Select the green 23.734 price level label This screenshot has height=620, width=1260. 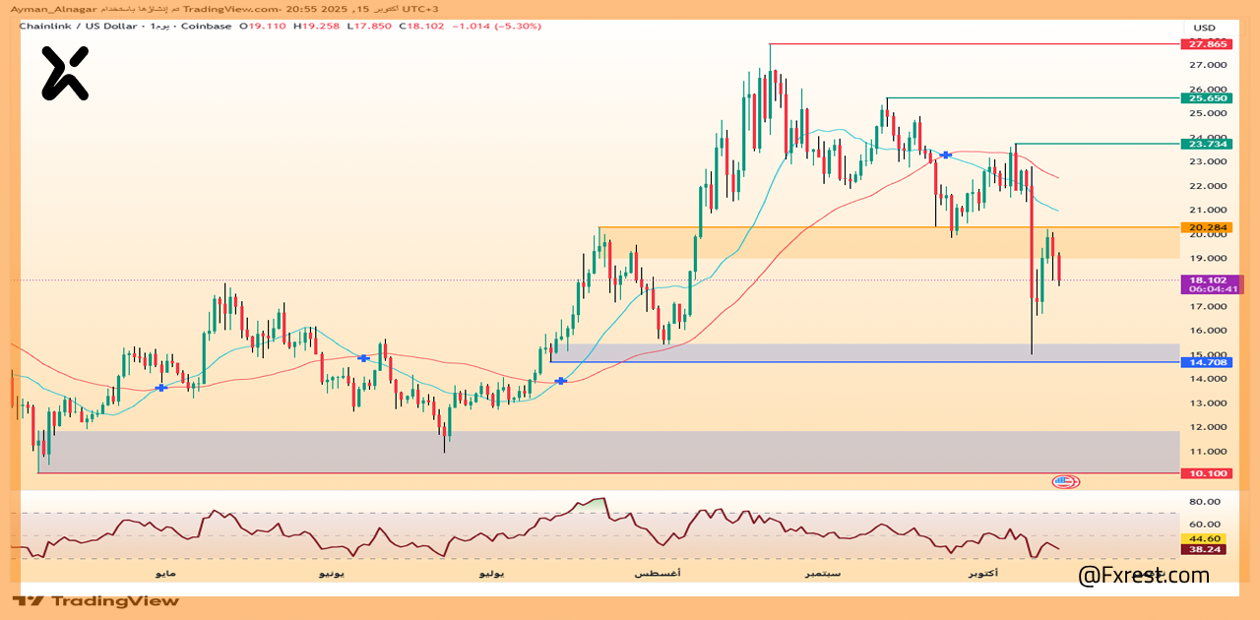[x=1207, y=144]
